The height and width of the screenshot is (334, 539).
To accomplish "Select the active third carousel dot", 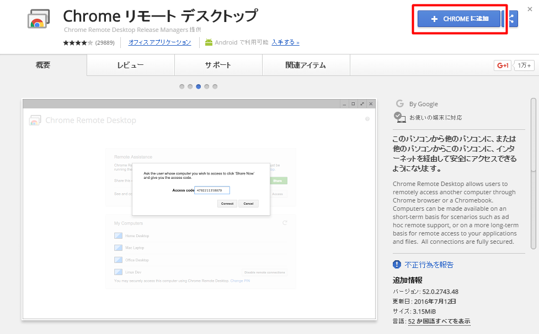I will [199, 87].
